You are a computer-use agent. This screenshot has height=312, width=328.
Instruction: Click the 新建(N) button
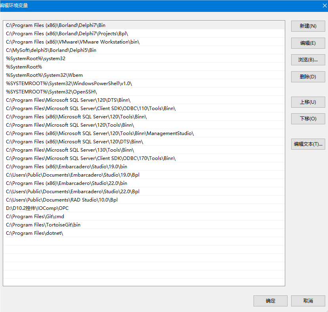tap(308, 26)
